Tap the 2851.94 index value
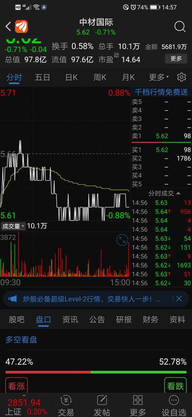This screenshot has width=192, height=417. [24, 403]
